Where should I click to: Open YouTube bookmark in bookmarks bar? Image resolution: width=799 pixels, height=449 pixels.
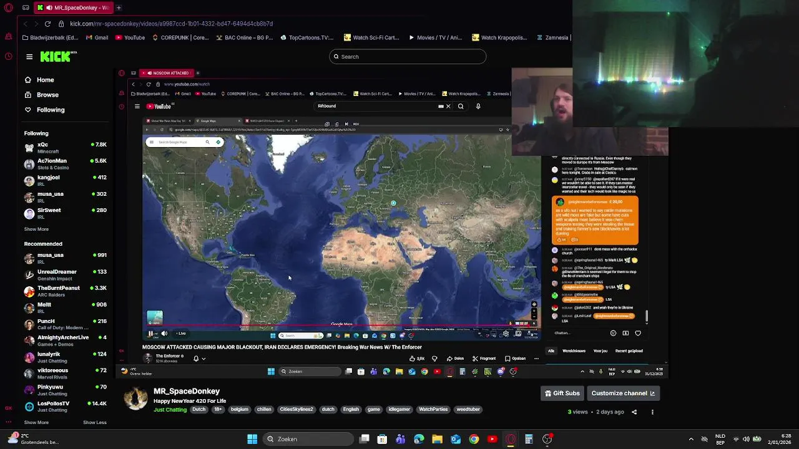click(x=130, y=37)
